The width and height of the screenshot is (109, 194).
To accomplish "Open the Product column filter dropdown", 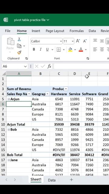I will tap(66, 89).
